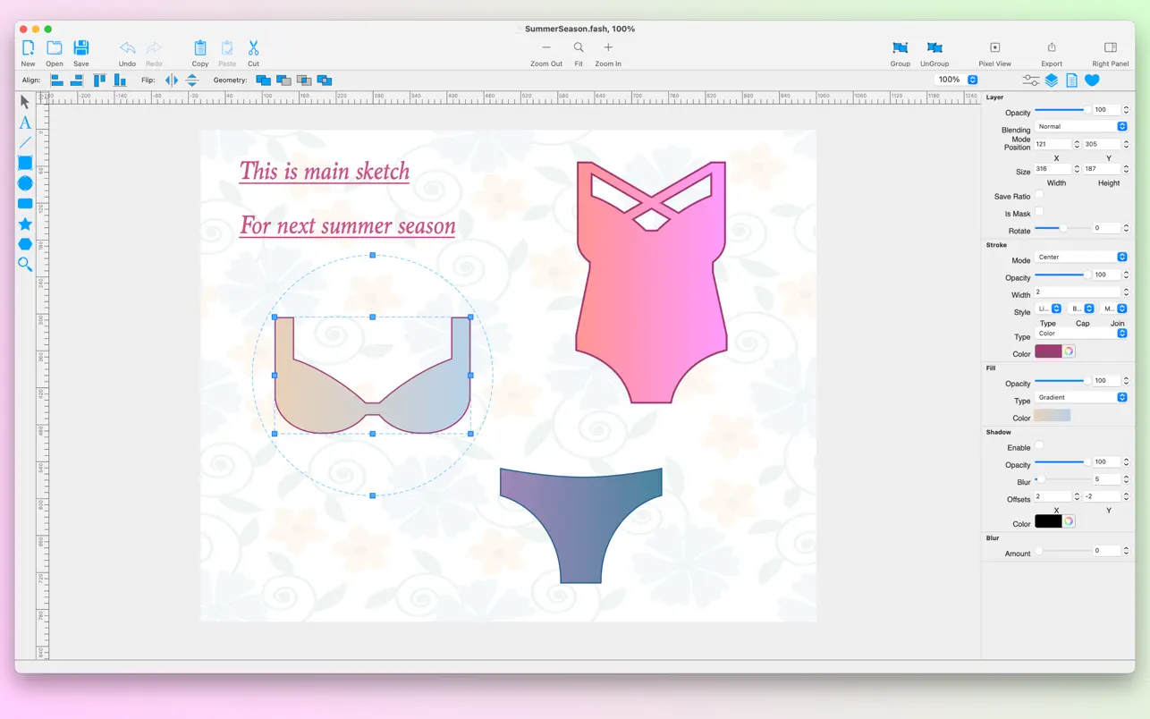
Task: Enable the Save Ratio checkbox
Action: [x=1039, y=195]
